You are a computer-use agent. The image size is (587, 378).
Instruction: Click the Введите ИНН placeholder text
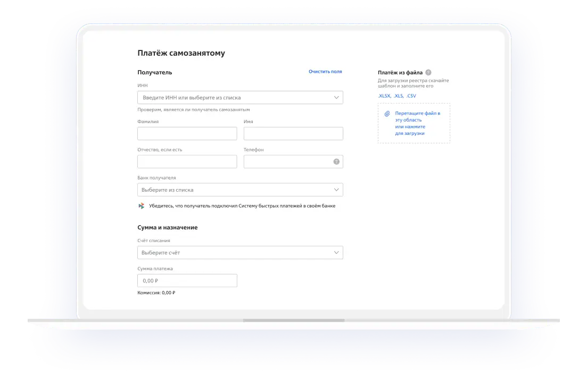coord(192,98)
